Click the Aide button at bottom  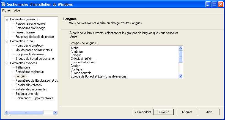(209, 112)
